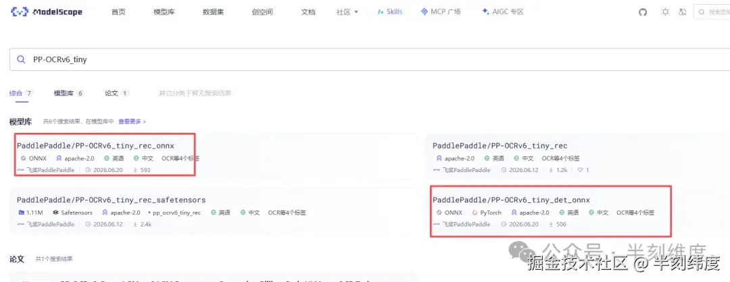
Task: Click 中文 tag on the tiny_rec_safetensors card
Action: coord(250,213)
